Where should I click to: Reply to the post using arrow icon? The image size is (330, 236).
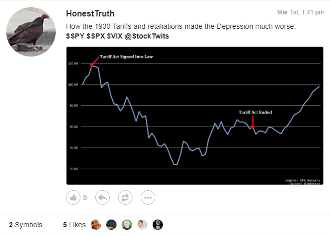pyautogui.click(x=103, y=197)
